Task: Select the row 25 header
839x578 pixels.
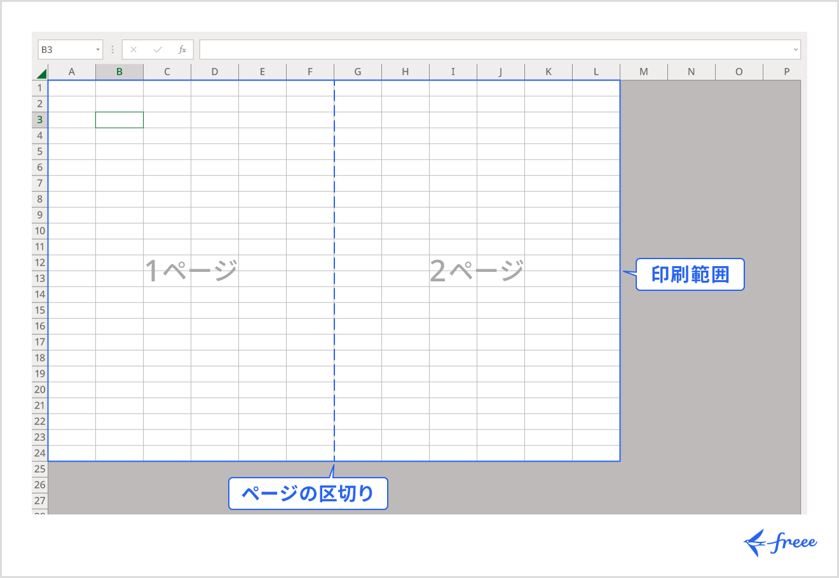Action: (x=39, y=469)
